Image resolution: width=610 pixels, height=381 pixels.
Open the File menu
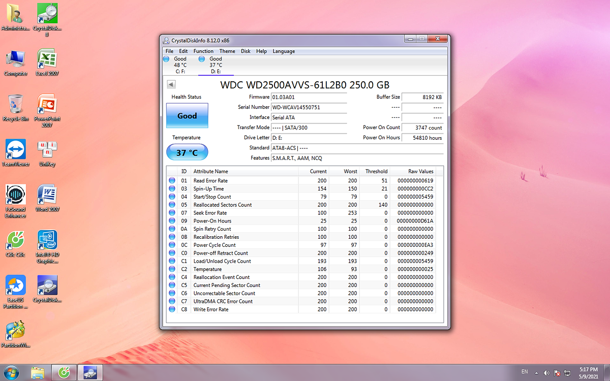[169, 51]
